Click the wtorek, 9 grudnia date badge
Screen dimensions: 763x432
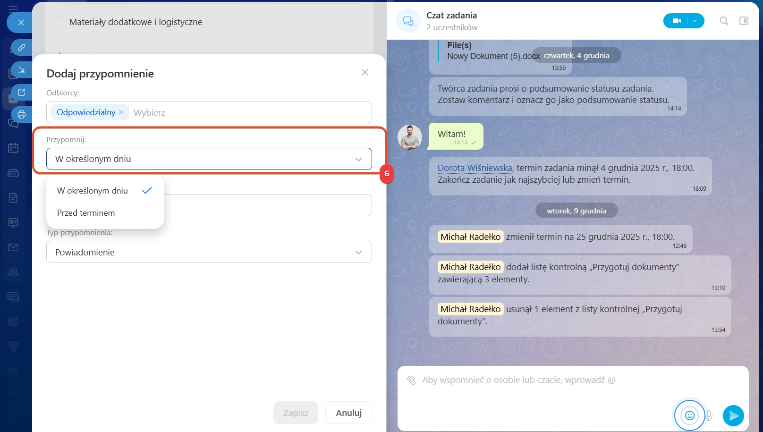(x=576, y=211)
